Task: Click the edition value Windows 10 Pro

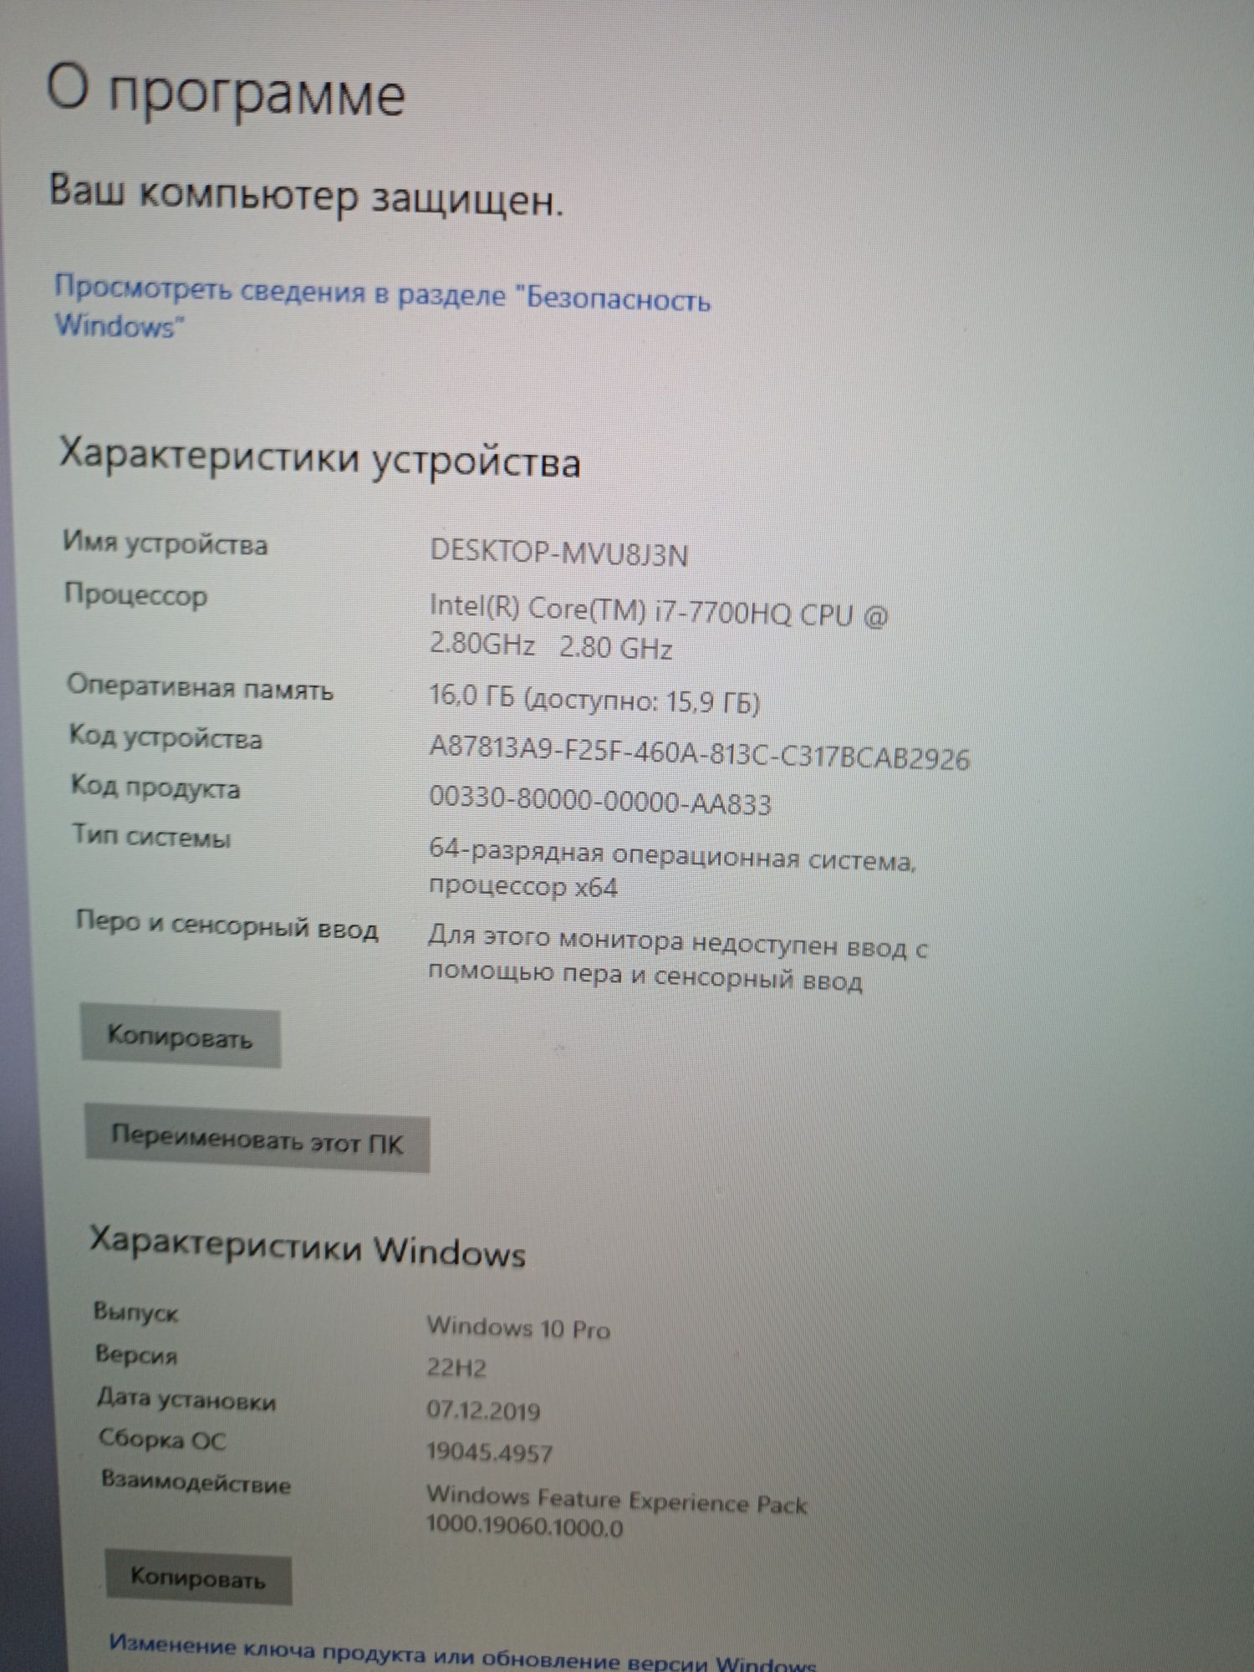Action: click(518, 1327)
